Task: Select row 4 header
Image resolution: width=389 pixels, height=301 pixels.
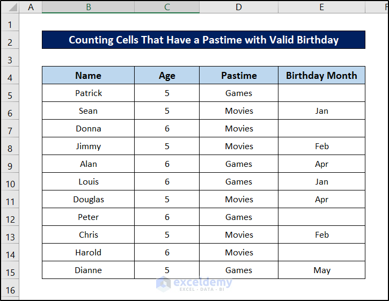Action: point(10,78)
